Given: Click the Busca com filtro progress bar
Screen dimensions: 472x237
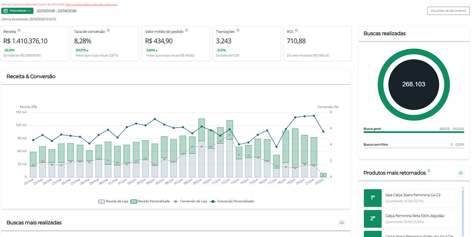Looking at the screenshot, I should point(414,148).
